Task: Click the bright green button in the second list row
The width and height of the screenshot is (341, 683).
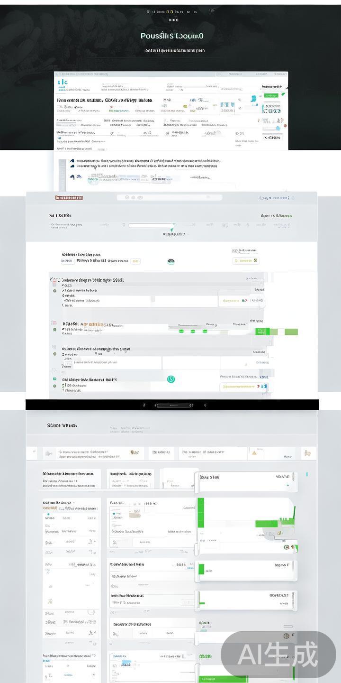Action: pyautogui.click(x=260, y=332)
